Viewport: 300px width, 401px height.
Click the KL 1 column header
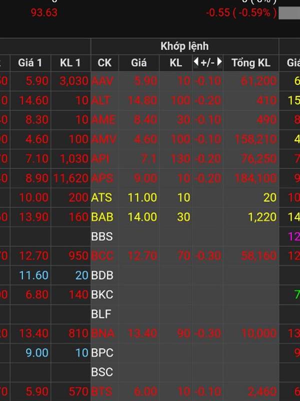tap(70, 63)
